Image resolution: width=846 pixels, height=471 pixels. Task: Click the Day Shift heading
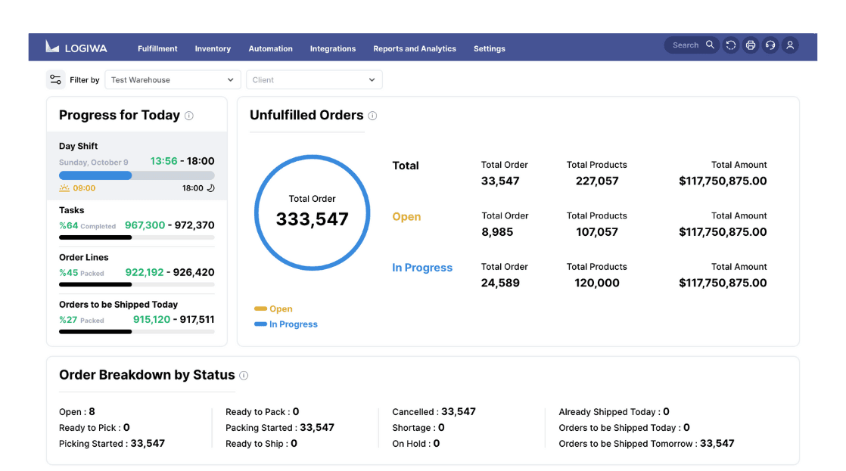[78, 146]
